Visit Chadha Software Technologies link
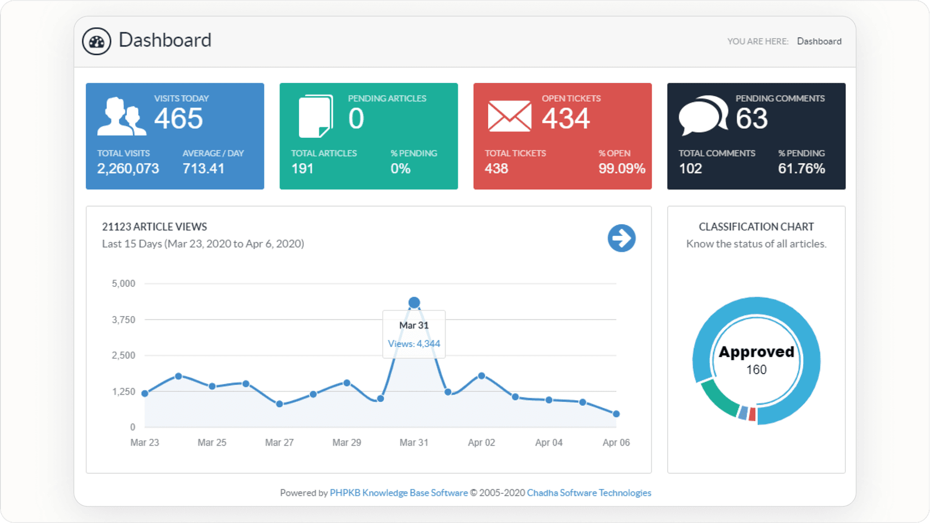 588,493
